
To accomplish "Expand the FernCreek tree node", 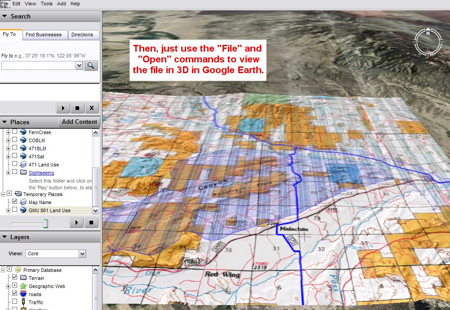I will click(8, 132).
